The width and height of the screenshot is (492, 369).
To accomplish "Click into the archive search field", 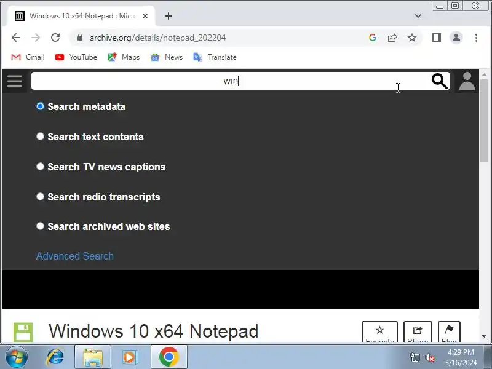I will point(231,81).
